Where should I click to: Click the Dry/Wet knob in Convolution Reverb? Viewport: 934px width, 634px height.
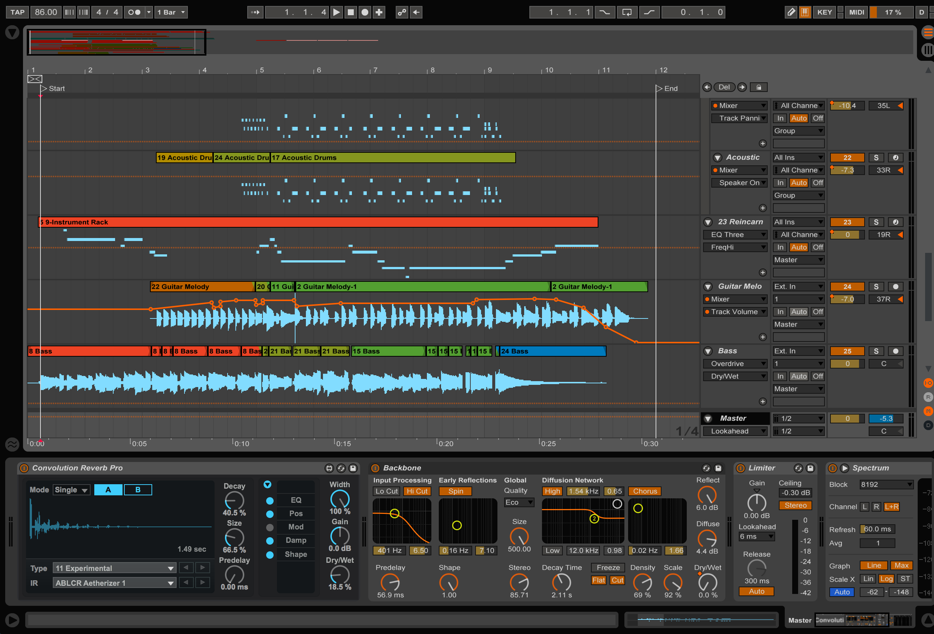(x=340, y=574)
